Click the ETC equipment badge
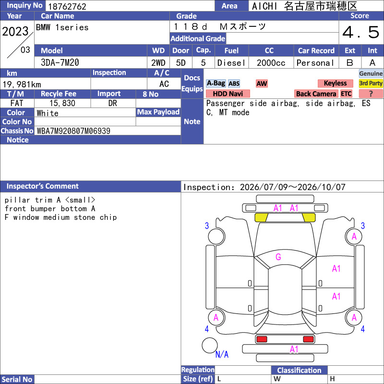 [346, 94]
